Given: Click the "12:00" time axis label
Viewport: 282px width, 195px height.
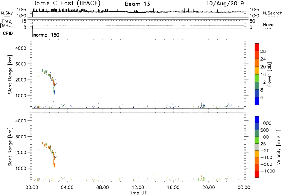Looking at the screenshot, I should point(138,188).
